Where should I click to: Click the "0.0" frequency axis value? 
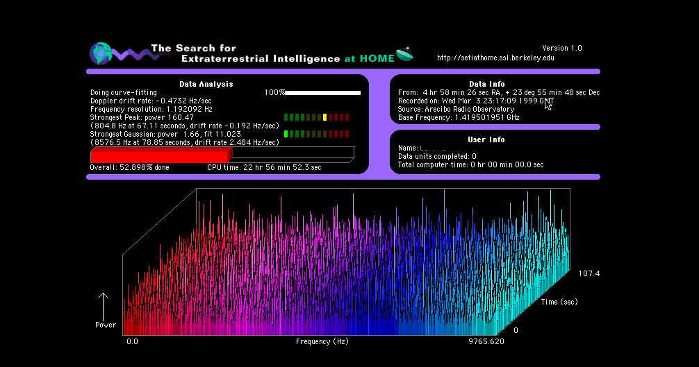(x=133, y=341)
